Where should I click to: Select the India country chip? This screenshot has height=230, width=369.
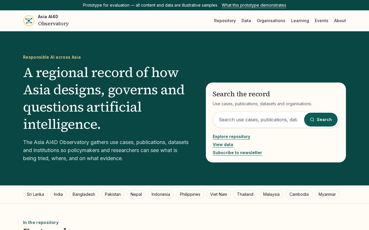58,194
